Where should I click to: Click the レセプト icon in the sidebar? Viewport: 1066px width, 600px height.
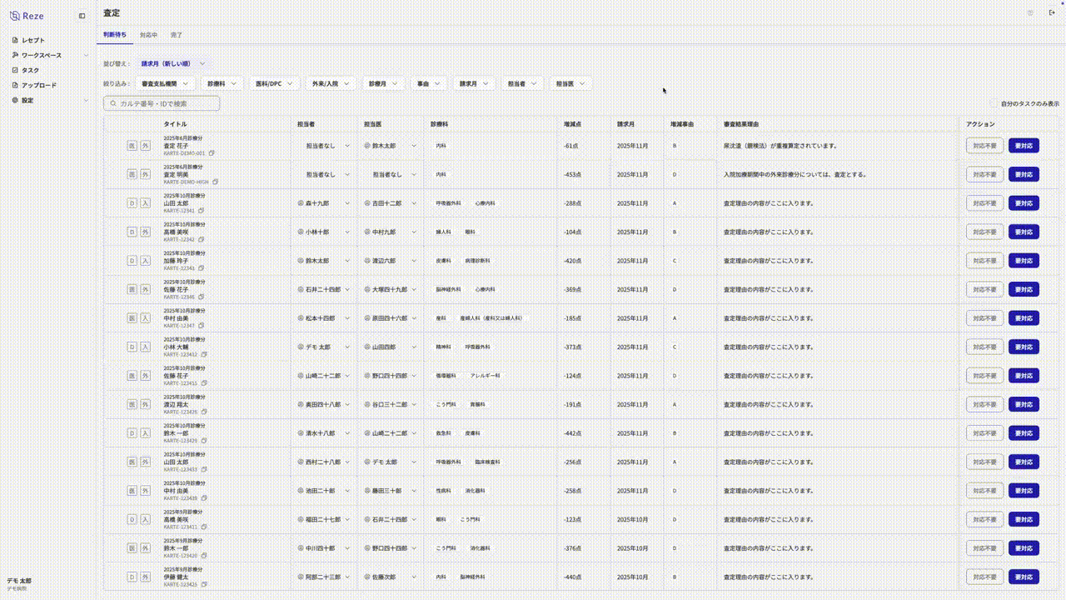14,40
